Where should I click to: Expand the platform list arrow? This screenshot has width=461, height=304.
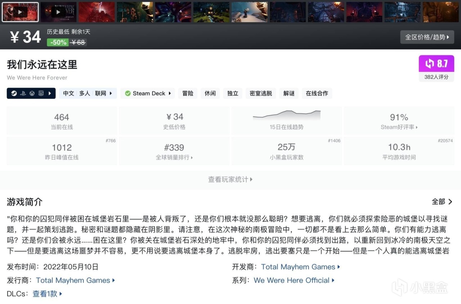coord(50,93)
